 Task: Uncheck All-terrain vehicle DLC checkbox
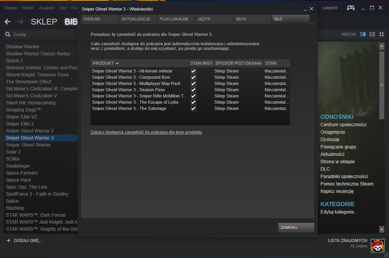[x=193, y=71]
